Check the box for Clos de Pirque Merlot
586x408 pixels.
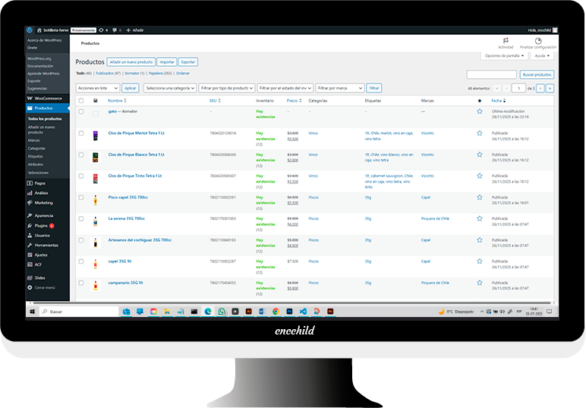pyautogui.click(x=82, y=133)
